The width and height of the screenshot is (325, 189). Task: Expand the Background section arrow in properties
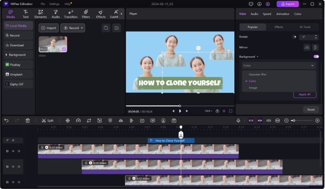tap(258, 57)
